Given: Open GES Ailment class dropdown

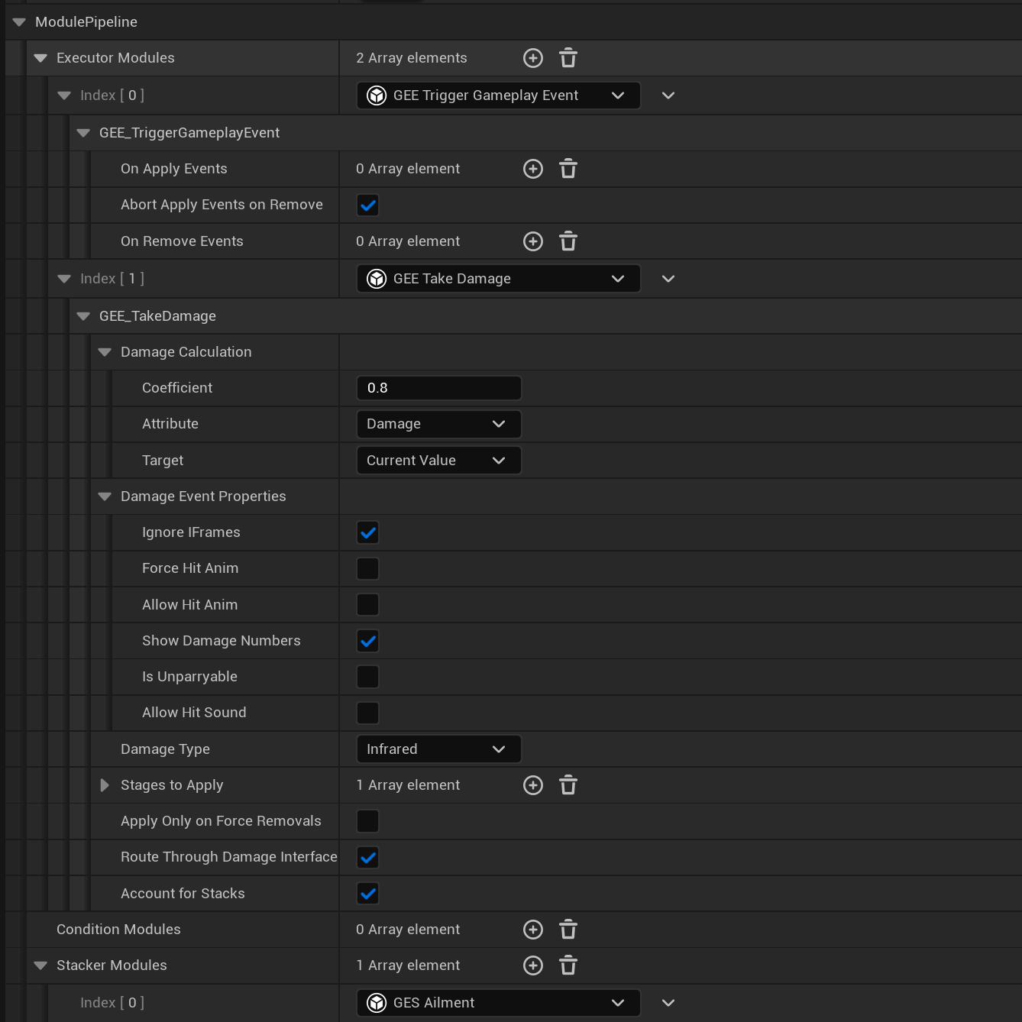Looking at the screenshot, I should tap(498, 1003).
